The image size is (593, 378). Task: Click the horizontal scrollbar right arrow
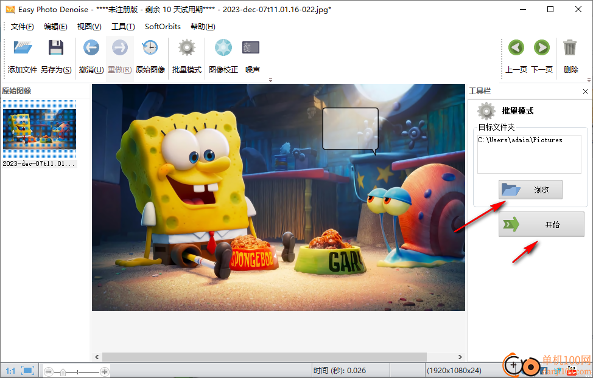tap(460, 357)
